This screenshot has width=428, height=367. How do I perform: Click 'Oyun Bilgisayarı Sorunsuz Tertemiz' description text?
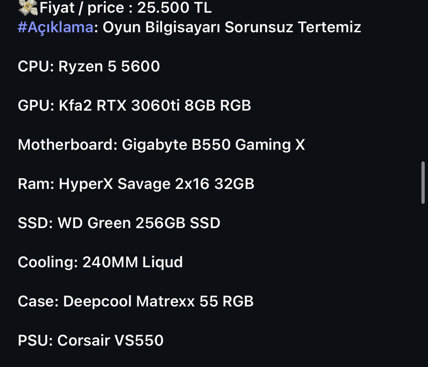point(232,27)
